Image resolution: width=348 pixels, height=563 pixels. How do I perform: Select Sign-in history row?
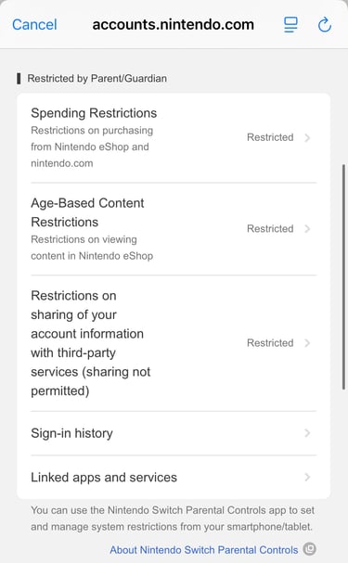(x=174, y=433)
